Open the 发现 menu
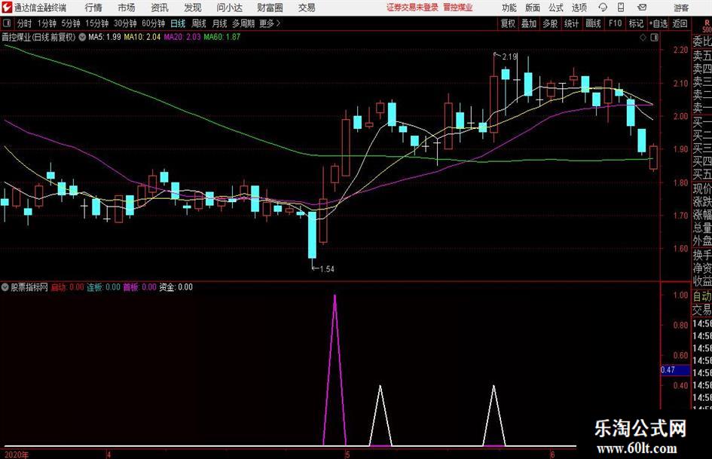This screenshot has height=459, width=712. 193,8
